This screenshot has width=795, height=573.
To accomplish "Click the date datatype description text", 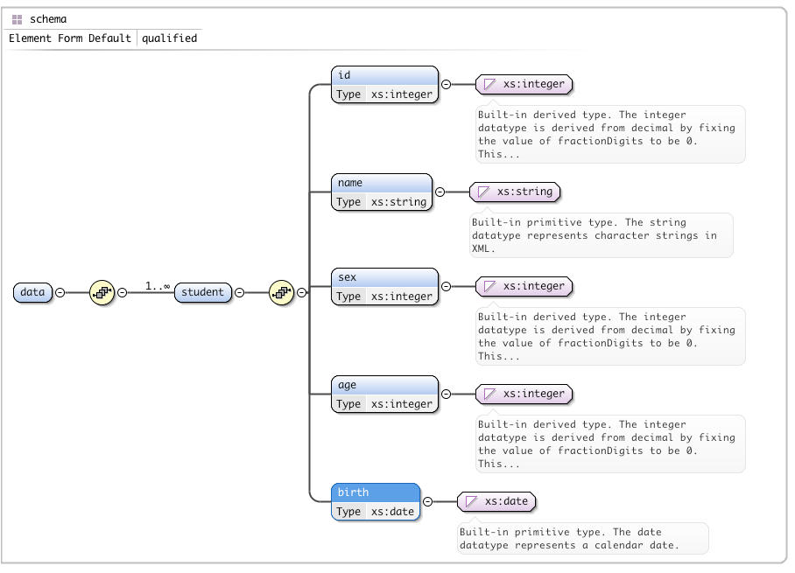I will point(569,539).
